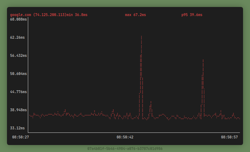
Task: Select the 08:50:42 middle timestamp
Action: pos(125,137)
